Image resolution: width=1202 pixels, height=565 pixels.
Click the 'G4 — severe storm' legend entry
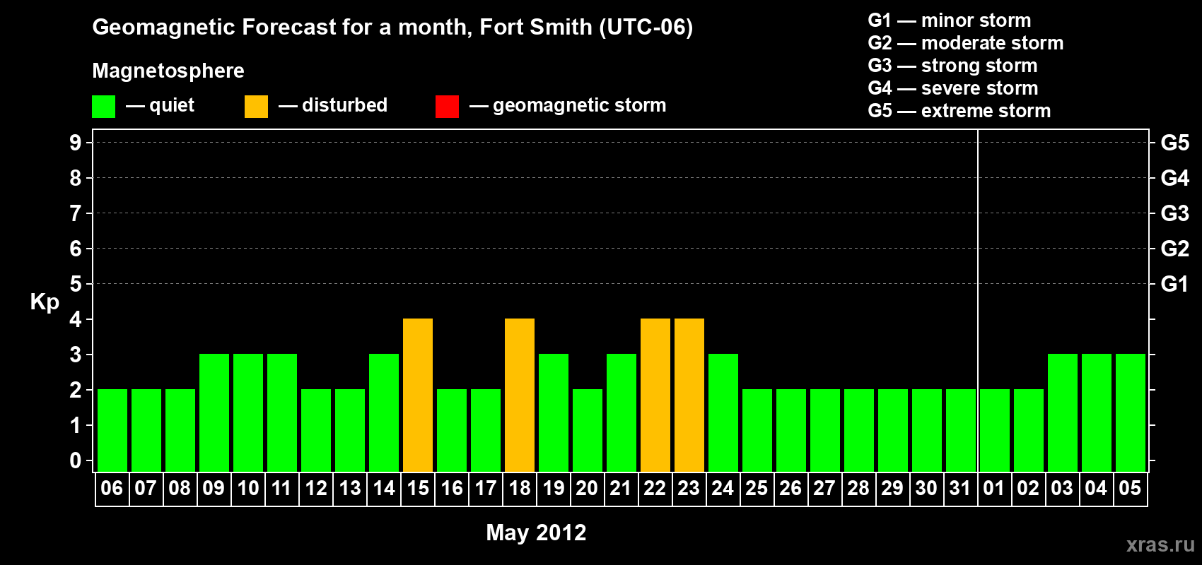[x=953, y=88]
